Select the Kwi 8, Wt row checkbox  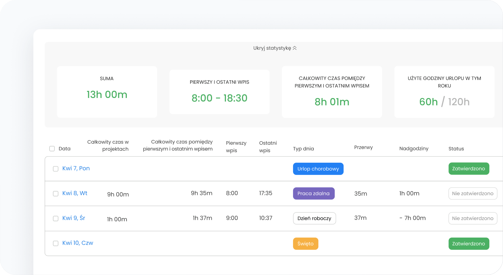point(56,194)
